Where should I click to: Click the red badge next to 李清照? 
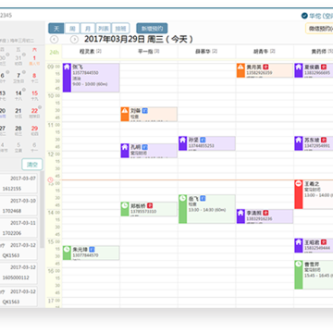265,213
